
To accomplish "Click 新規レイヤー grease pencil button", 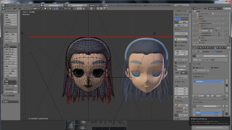I will pyautogui.click(x=182, y=25).
